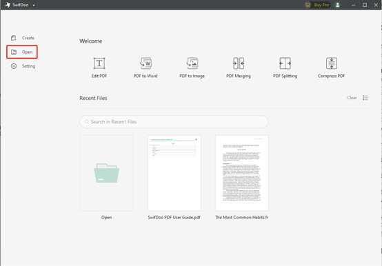Click the folder Open thumbnail
This screenshot has height=266, width=382.
(107, 173)
